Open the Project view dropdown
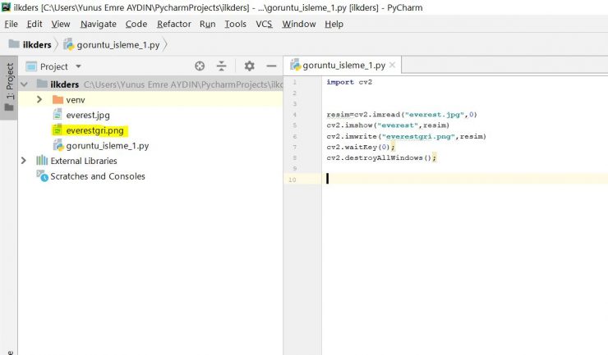Screen dimensions: 608x355 tap(78, 66)
